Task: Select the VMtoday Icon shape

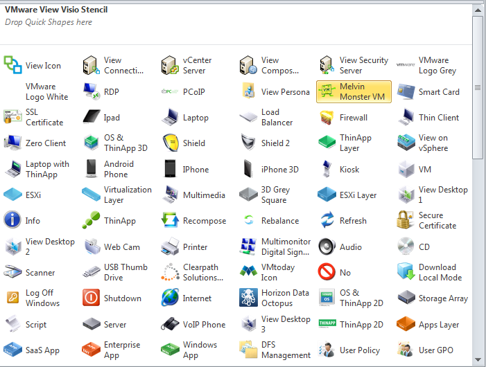Action: coord(248,271)
